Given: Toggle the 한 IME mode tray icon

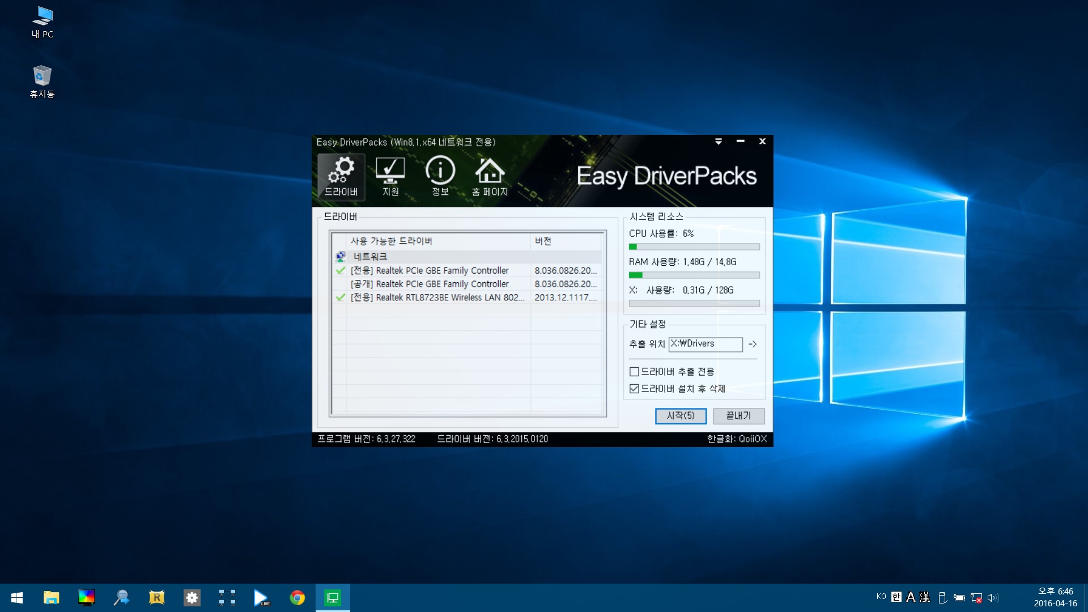Looking at the screenshot, I should [x=896, y=597].
